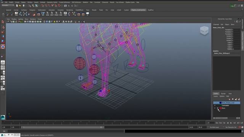The image size is (244, 137).
Task: Click the ViewCube in the viewport
Action: coord(204,30)
